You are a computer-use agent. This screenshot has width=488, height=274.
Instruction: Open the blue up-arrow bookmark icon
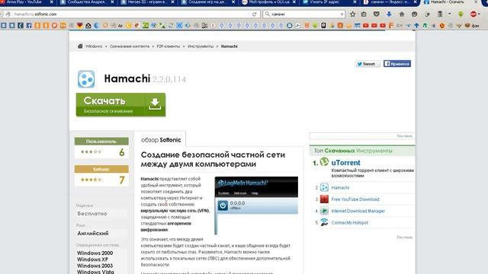416,25
